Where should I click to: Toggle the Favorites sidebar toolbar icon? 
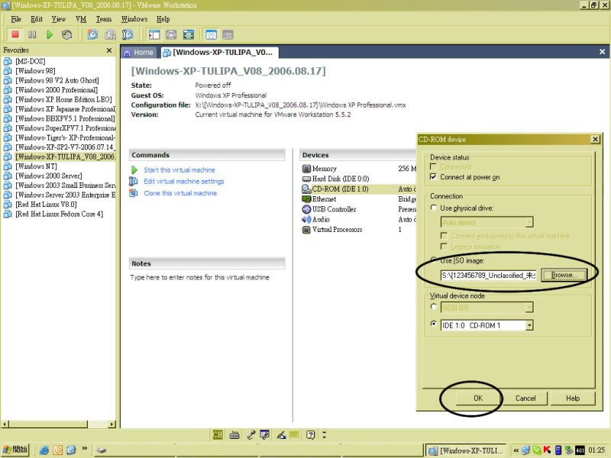coord(154,34)
